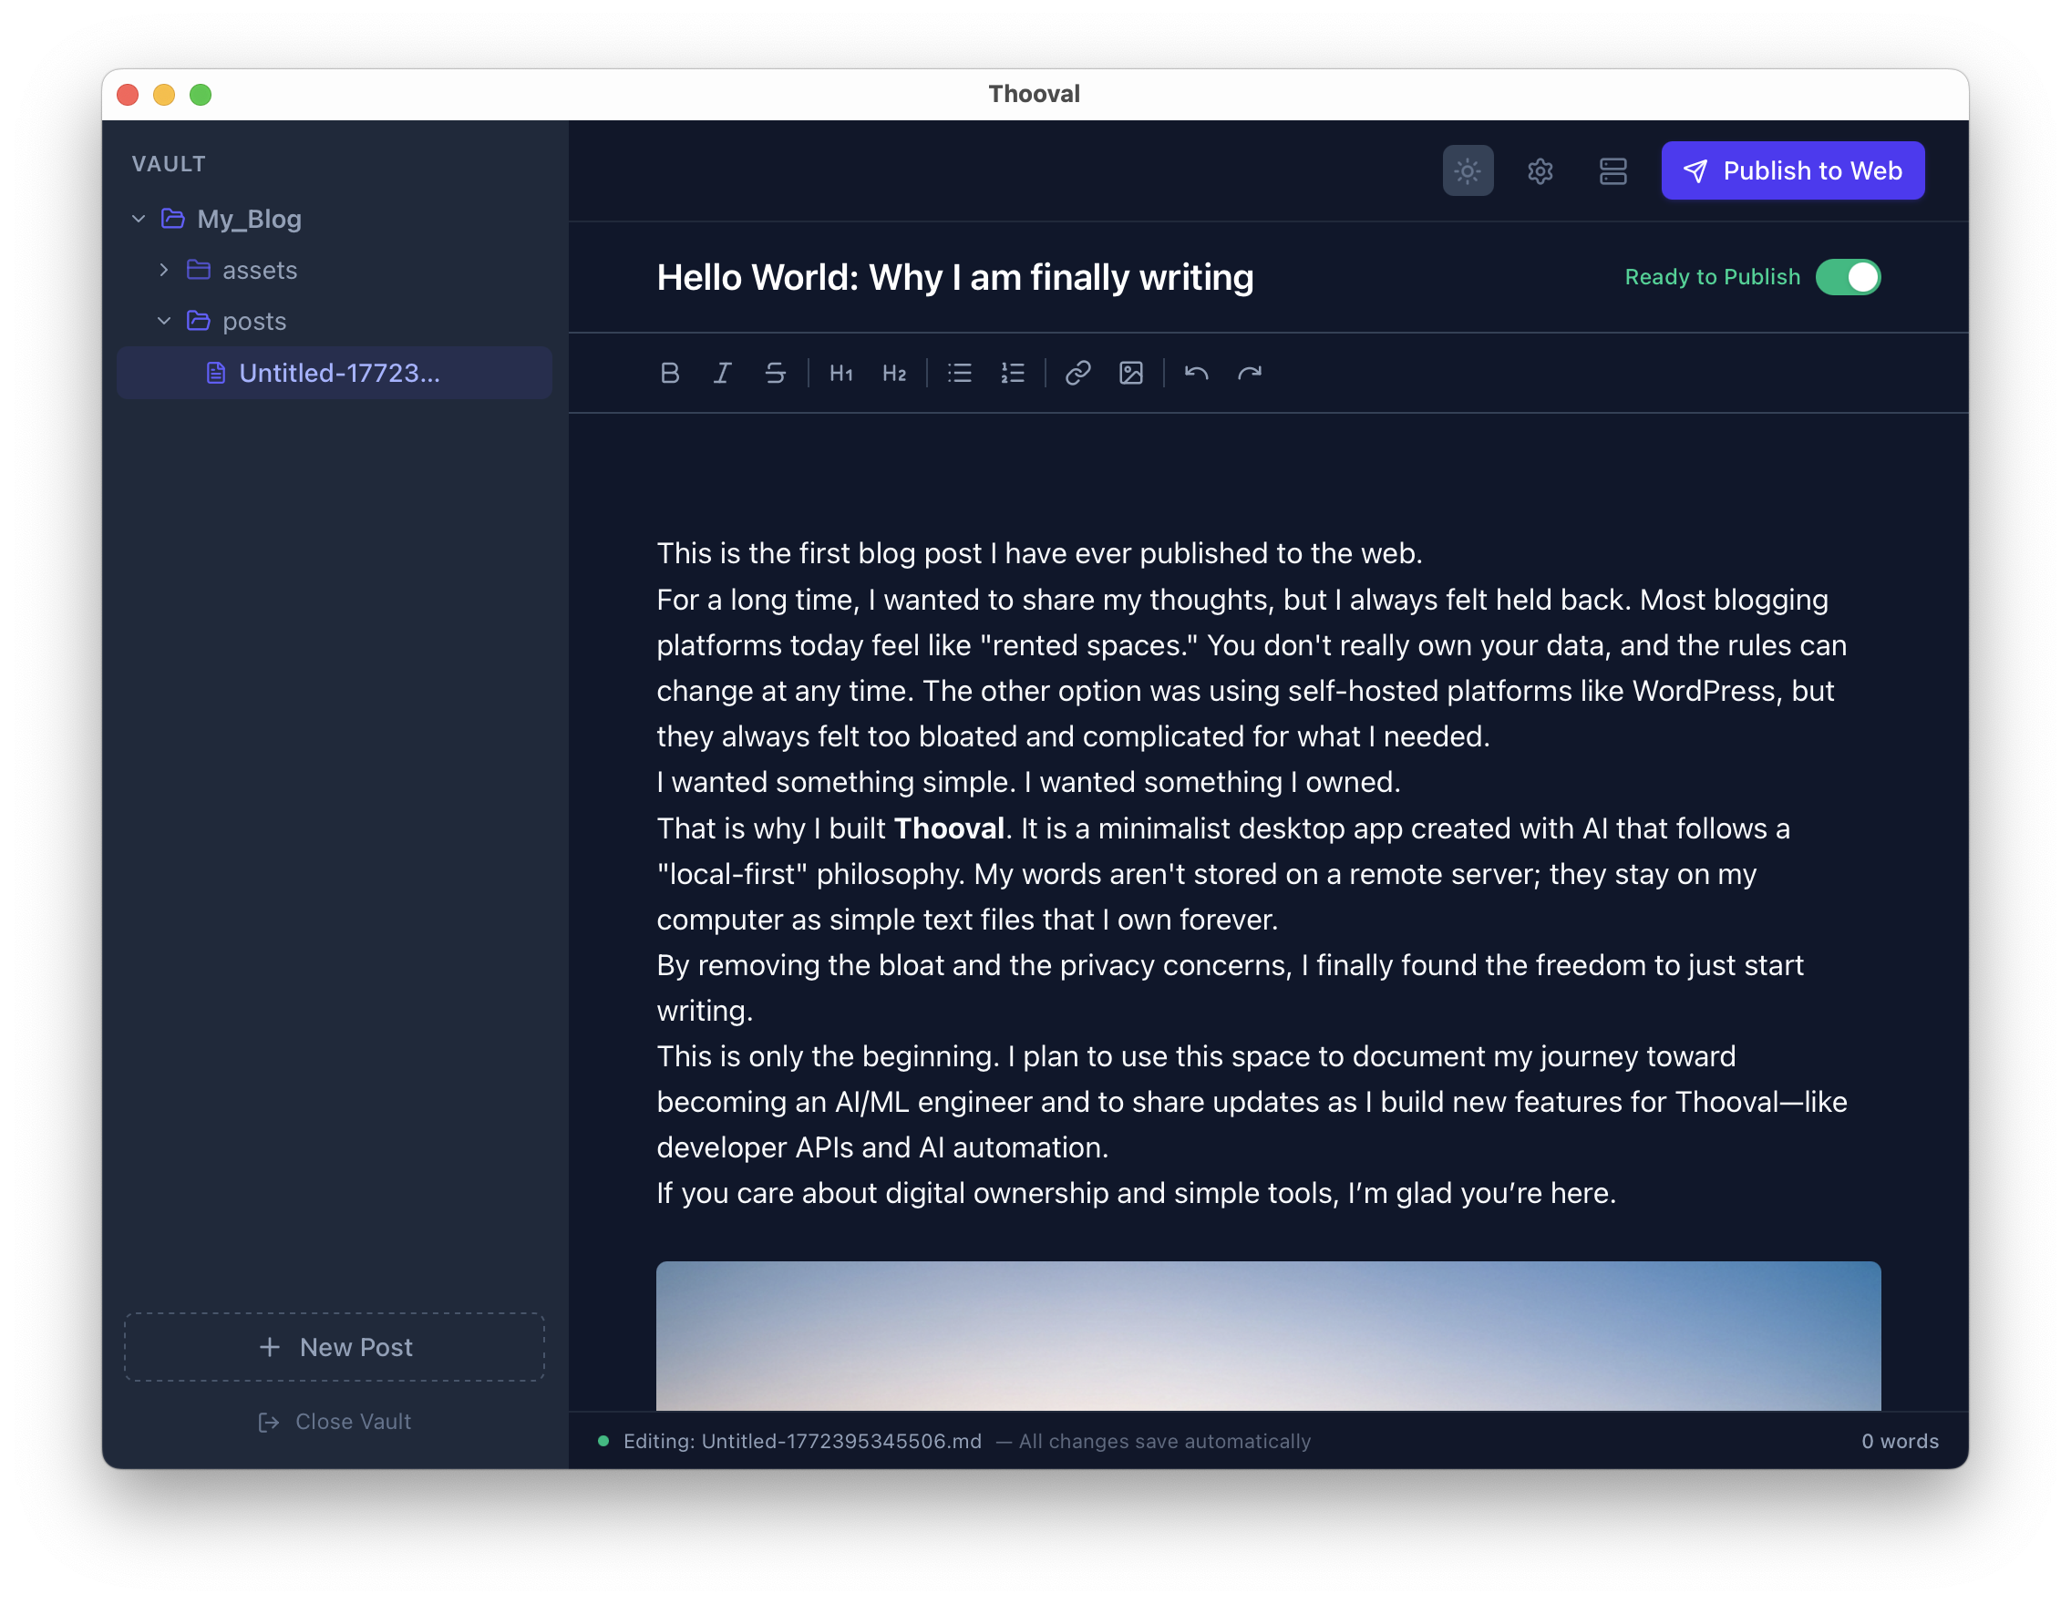Apply italic formatting
Screen dimensions: 2071x1604
tap(723, 373)
